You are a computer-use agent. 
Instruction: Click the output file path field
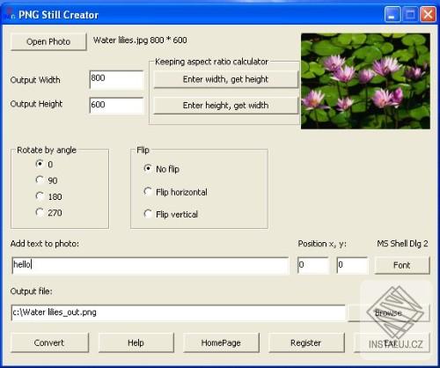point(179,313)
